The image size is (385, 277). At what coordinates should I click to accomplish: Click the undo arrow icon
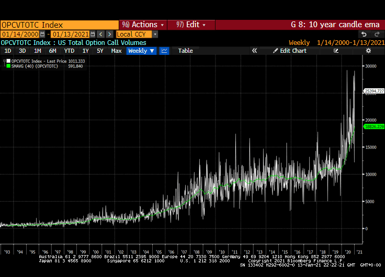point(364,34)
